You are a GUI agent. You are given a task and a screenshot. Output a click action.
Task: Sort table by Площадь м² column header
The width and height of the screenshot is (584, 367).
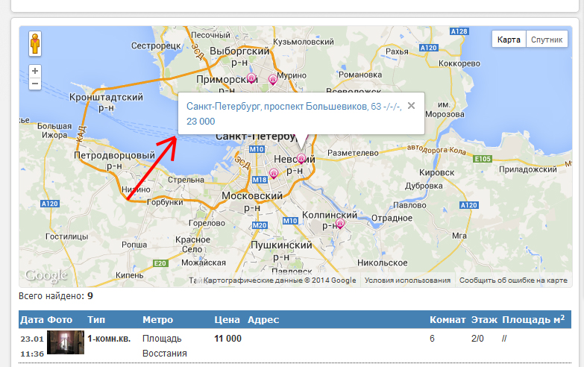[533, 319]
